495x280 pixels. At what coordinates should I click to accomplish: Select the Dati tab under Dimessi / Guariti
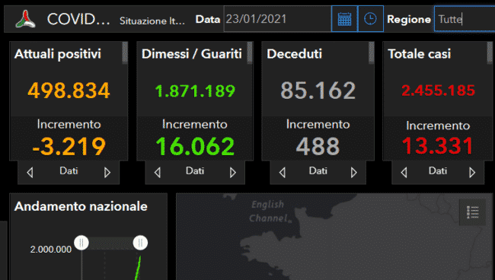tap(195, 171)
